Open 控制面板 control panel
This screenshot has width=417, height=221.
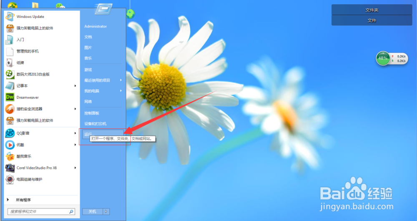pyautogui.click(x=92, y=113)
